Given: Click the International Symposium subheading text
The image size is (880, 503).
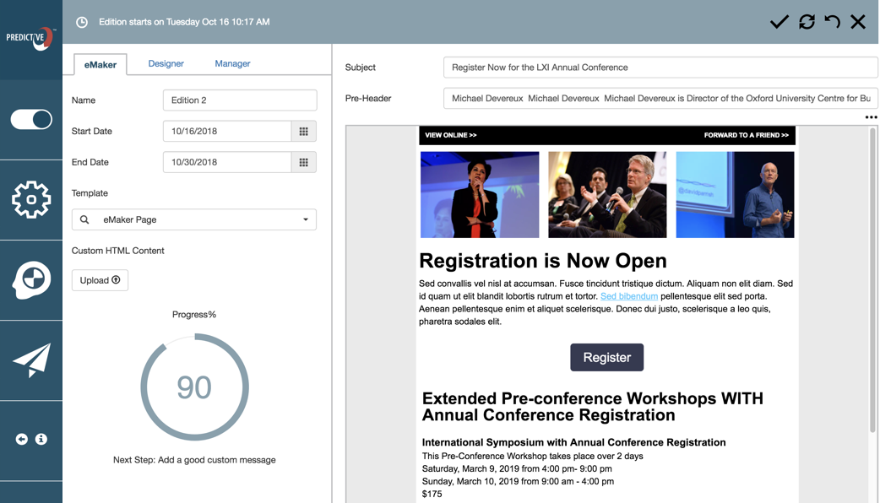Looking at the screenshot, I should point(573,442).
